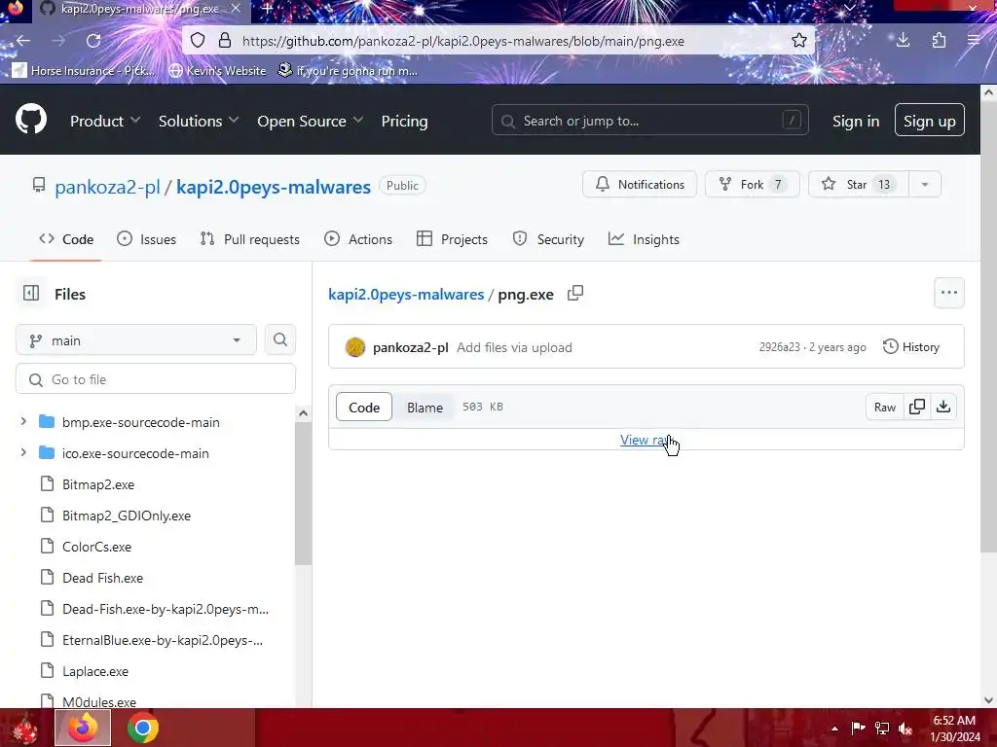997x747 pixels.
Task: Open the Security tab
Action: pyautogui.click(x=549, y=239)
